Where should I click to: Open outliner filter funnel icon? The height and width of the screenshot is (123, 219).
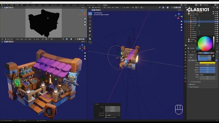pos(214,8)
